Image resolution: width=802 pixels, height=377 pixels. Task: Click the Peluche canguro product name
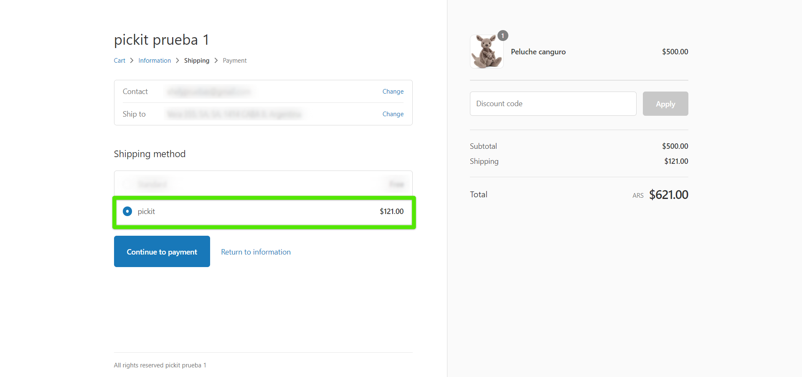pos(538,52)
